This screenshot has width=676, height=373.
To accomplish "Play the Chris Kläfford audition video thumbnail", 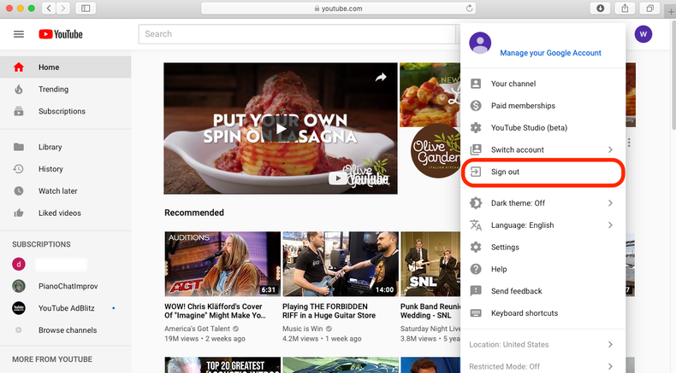I will pos(222,264).
